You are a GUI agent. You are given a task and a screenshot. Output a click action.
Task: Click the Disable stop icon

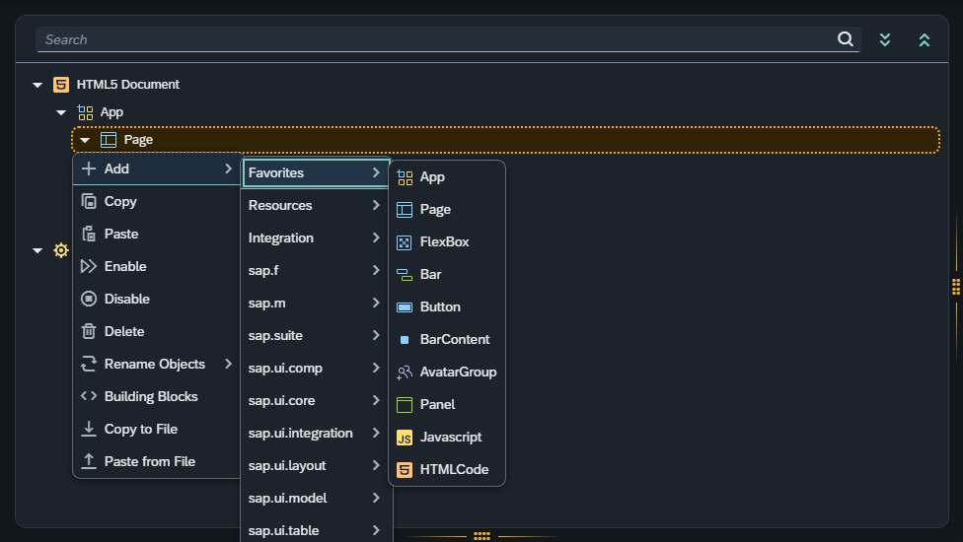coord(89,299)
